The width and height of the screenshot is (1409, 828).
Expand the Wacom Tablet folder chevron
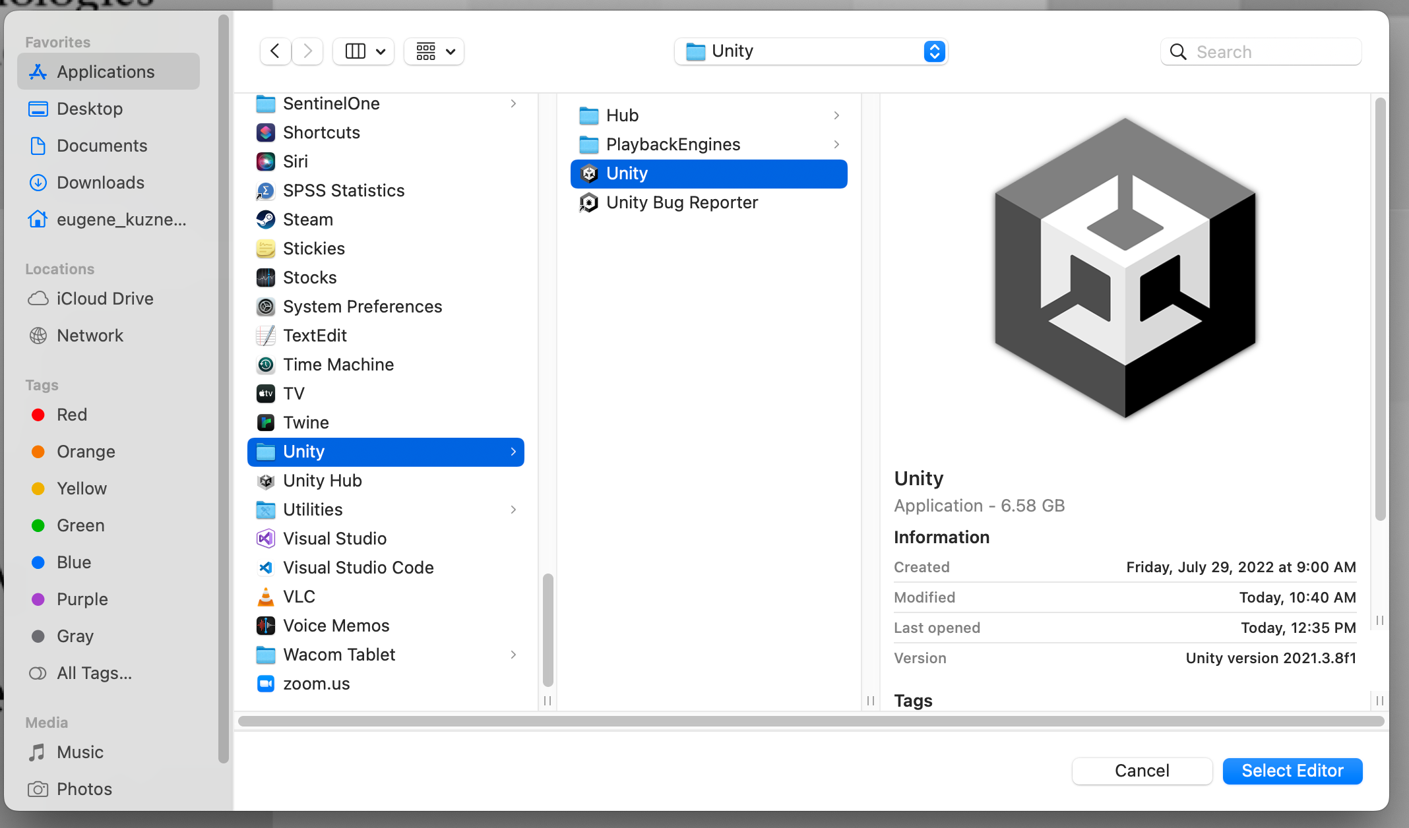(513, 655)
